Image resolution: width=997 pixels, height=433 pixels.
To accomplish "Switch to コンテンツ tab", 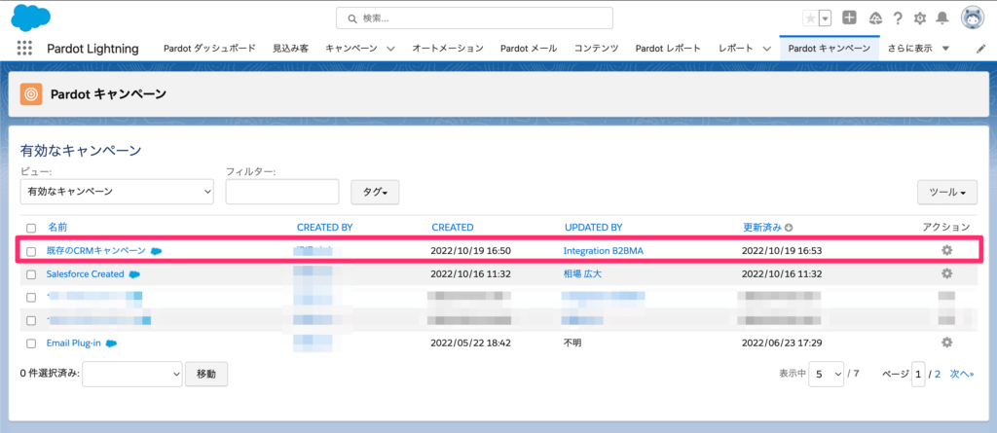I will [x=597, y=49].
